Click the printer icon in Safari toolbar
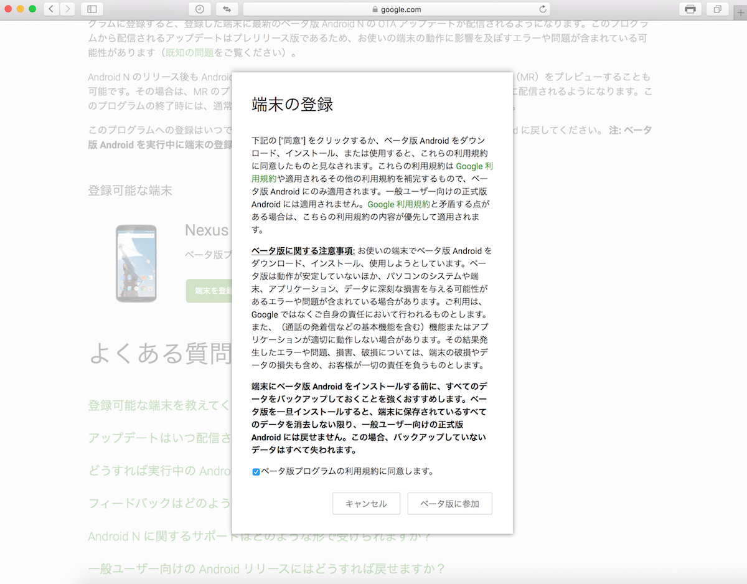747x584 pixels. click(x=690, y=9)
